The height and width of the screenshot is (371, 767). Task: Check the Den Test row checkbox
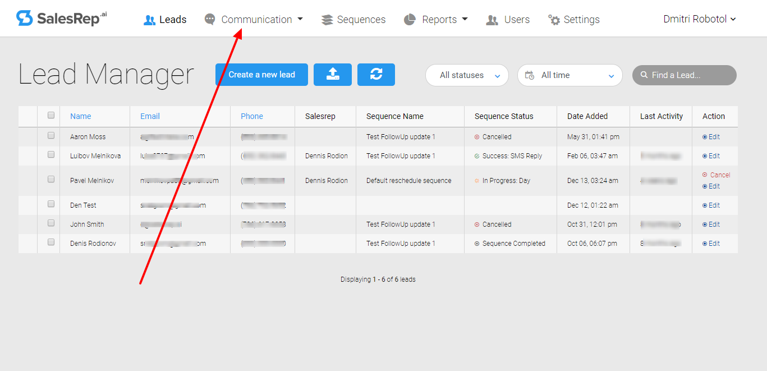(51, 204)
